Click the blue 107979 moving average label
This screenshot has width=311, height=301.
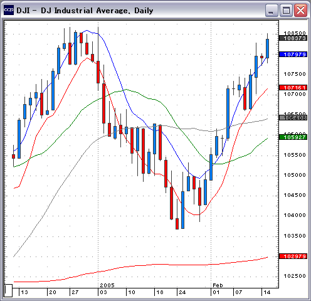(293, 55)
